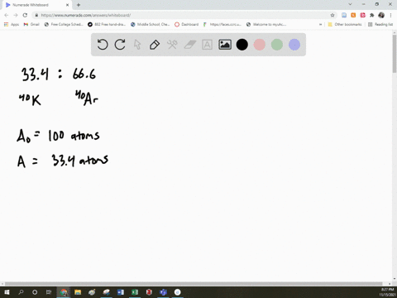
Task: Open the round white app on the taskbar
Action: tap(178, 292)
